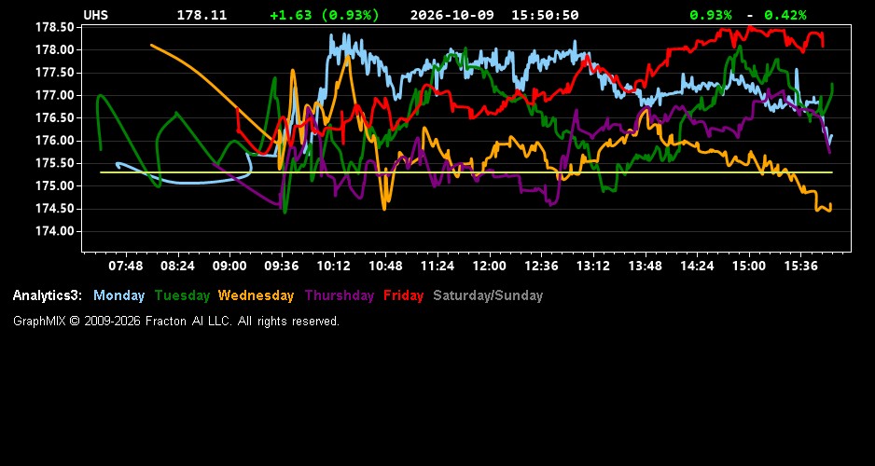Image resolution: width=875 pixels, height=466 pixels.
Task: Click the green 0.93% value at top right
Action: pyautogui.click(x=711, y=16)
